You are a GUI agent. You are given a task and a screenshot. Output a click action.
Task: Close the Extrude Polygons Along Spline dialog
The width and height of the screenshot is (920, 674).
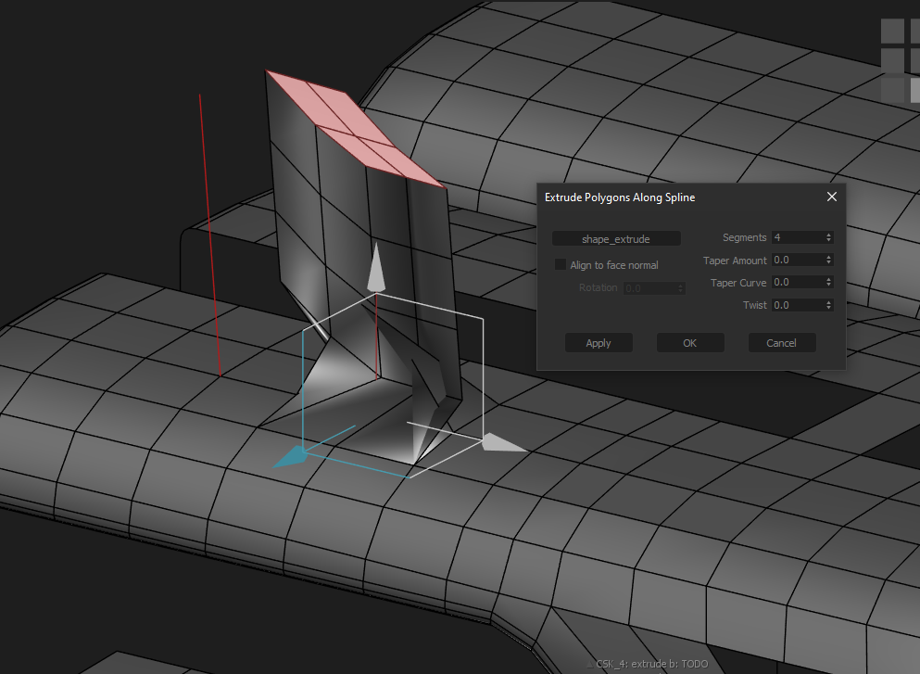click(x=831, y=197)
